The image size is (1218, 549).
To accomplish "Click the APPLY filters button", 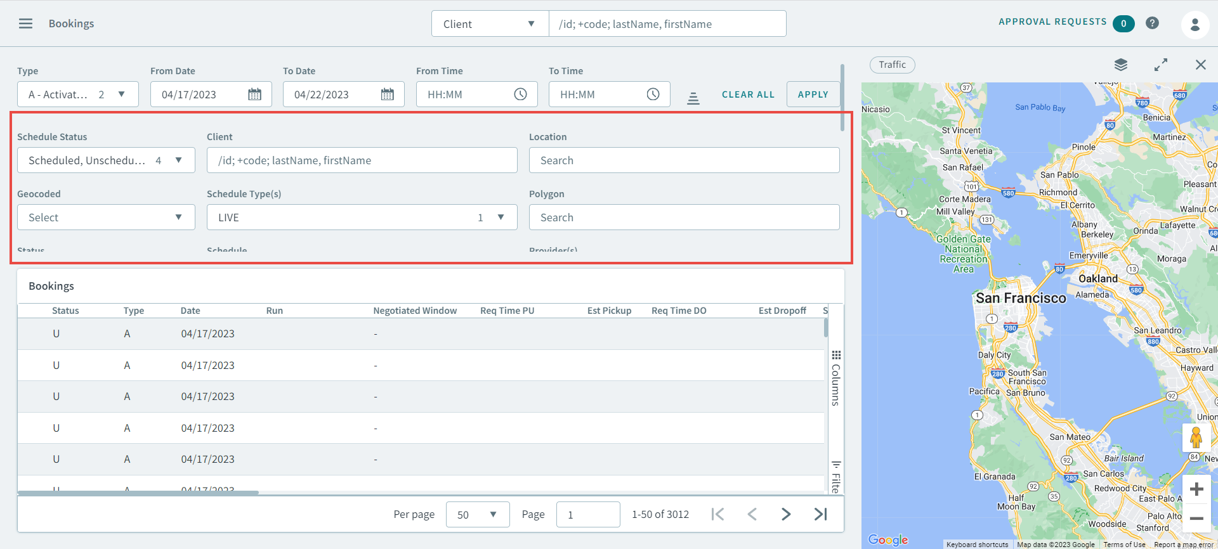I will (x=813, y=94).
